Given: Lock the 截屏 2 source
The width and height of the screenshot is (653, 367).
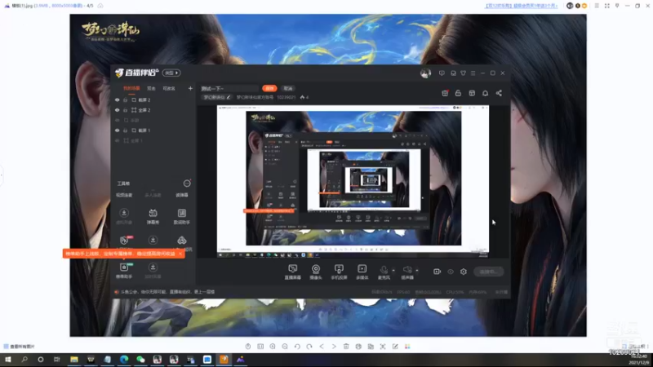Looking at the screenshot, I should tap(125, 99).
